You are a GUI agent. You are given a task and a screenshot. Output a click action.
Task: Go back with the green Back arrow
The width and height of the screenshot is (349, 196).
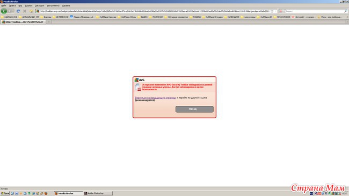point(4,11)
